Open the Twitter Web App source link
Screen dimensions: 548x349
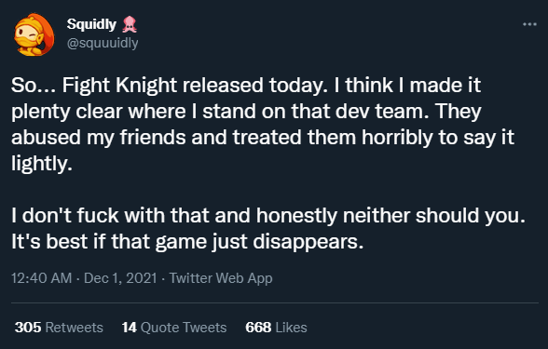pyautogui.click(x=221, y=278)
